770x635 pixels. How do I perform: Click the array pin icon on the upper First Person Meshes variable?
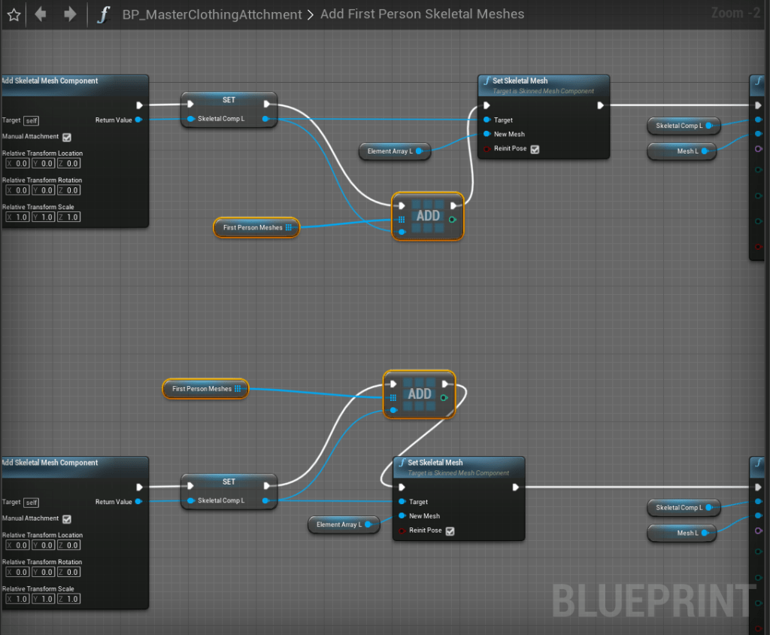point(289,227)
